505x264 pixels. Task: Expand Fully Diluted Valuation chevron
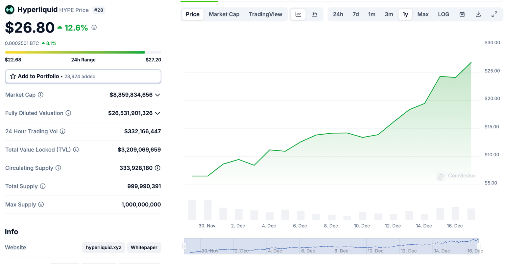158,113
